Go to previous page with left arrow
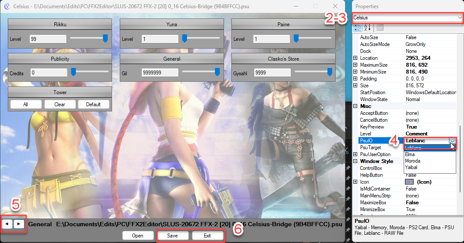 (x=7, y=224)
